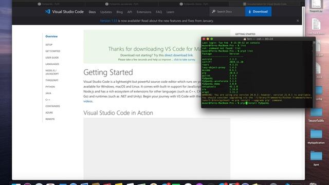Click the search magnifier icon
Viewport: 329px width, 185px height.
coord(214,11)
